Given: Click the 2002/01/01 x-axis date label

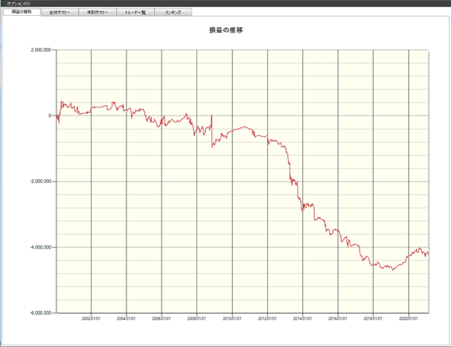Looking at the screenshot, I should [x=91, y=318].
